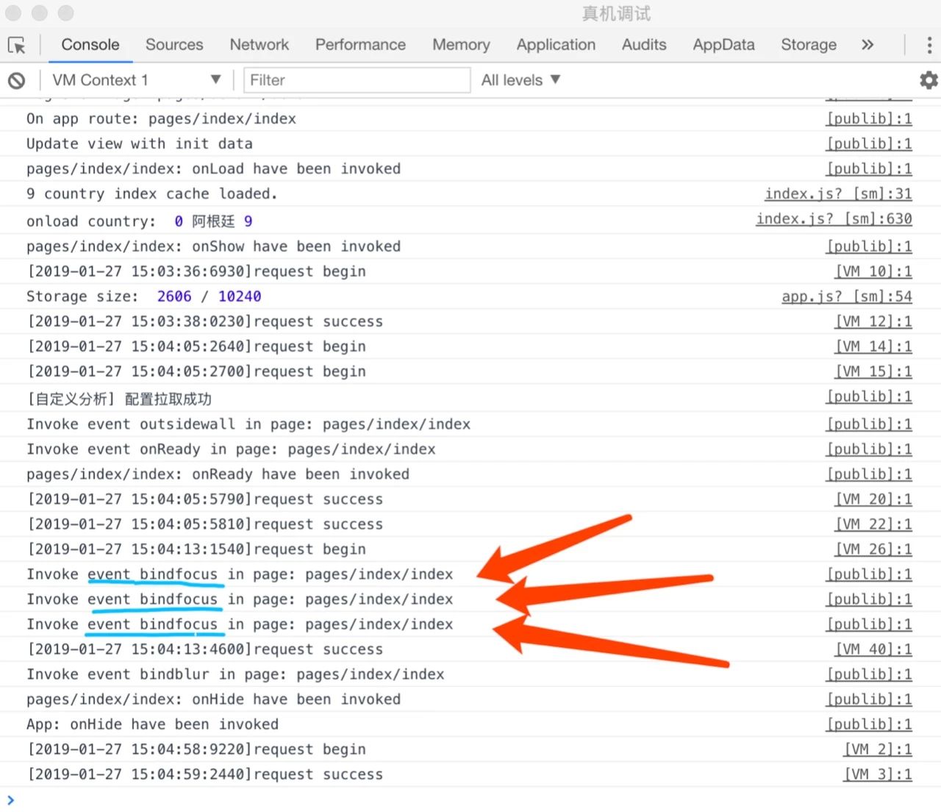Open app.js? [sm]:54 source link
The width and height of the screenshot is (941, 812).
847,296
